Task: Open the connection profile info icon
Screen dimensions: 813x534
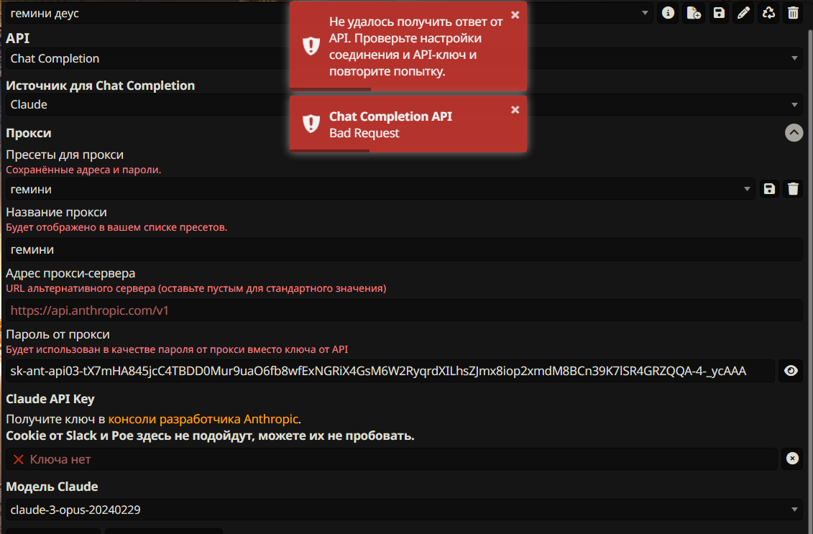Action: point(668,13)
